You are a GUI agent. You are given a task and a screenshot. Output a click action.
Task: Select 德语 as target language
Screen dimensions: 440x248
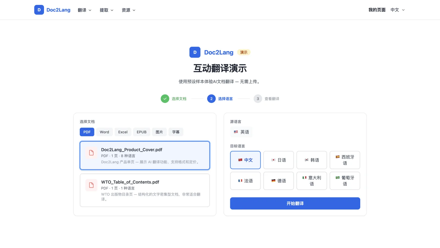[x=279, y=181]
